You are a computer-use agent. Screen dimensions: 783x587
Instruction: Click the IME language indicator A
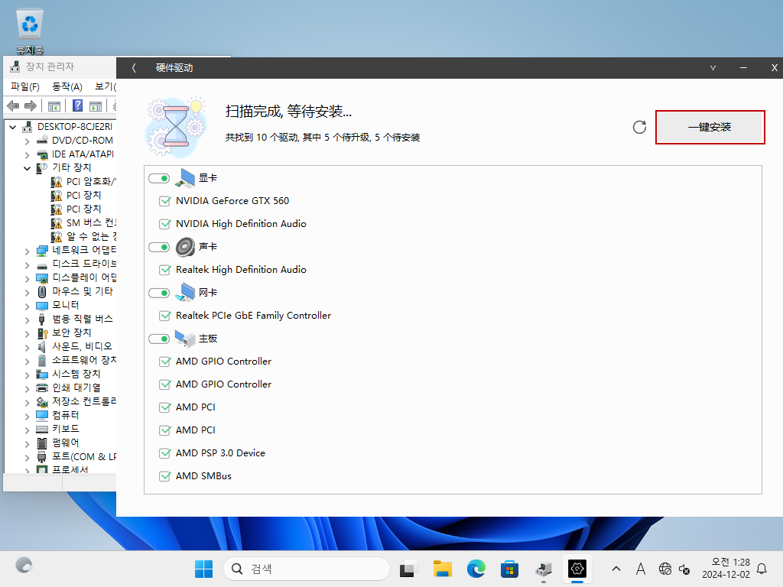[641, 569]
